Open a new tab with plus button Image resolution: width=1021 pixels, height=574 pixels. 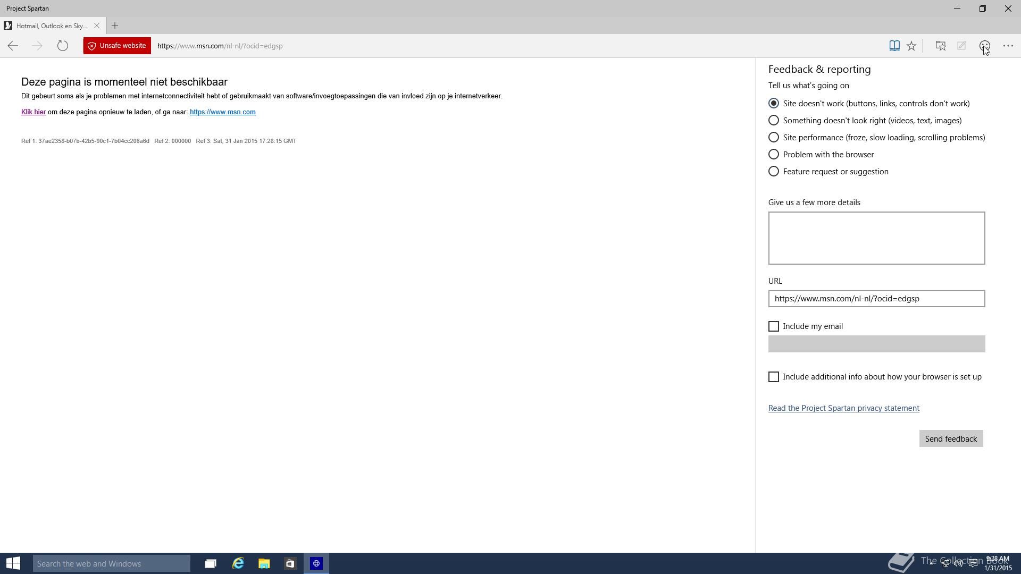tap(115, 26)
